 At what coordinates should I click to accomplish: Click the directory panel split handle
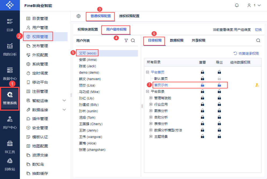coord(142,106)
